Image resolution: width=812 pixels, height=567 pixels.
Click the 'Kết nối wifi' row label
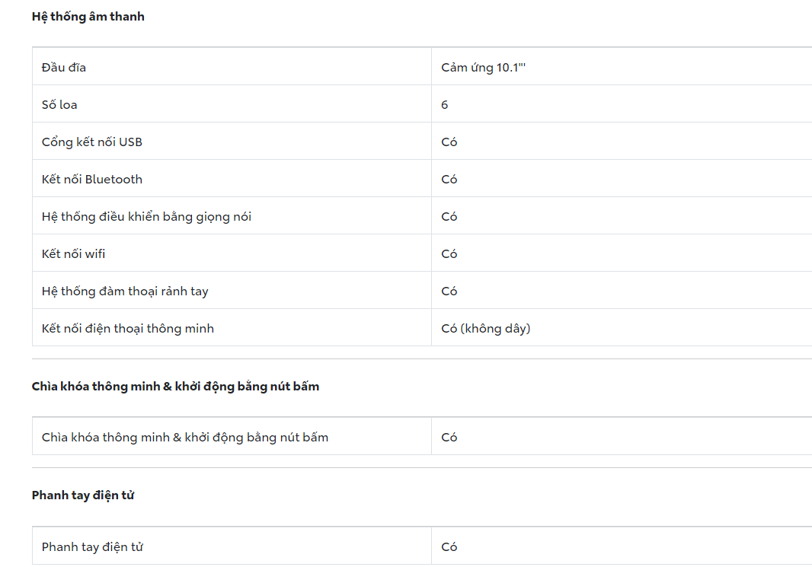74,254
